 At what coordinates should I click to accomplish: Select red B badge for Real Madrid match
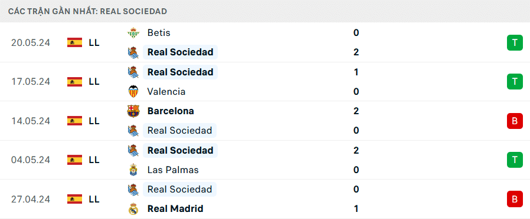515,199
